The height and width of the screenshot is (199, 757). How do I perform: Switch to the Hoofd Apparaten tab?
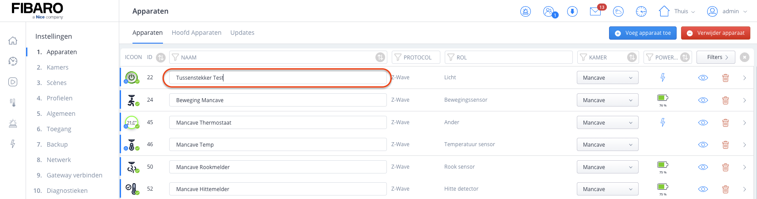tap(197, 33)
